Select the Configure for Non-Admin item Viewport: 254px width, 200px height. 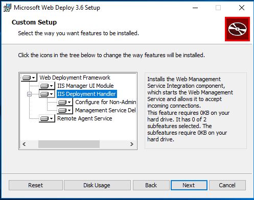click(105, 102)
